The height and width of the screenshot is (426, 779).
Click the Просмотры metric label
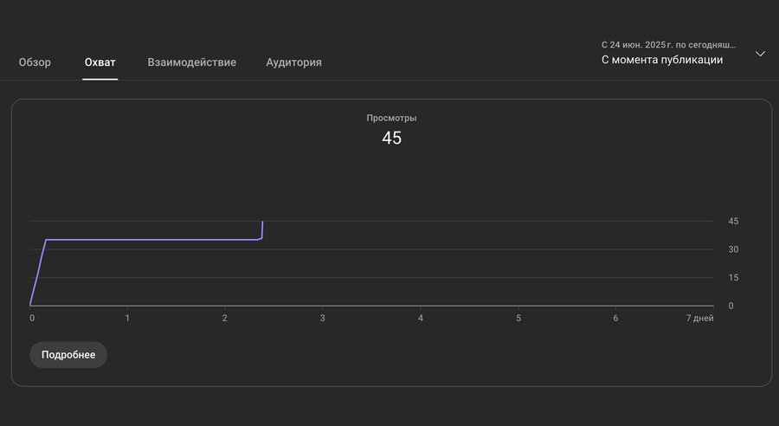pyautogui.click(x=391, y=118)
